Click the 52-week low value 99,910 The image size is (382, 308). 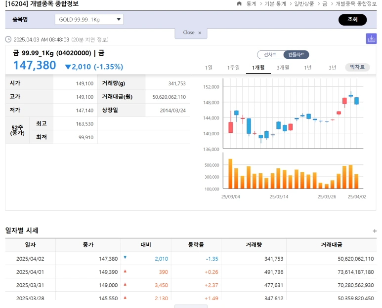pos(86,137)
